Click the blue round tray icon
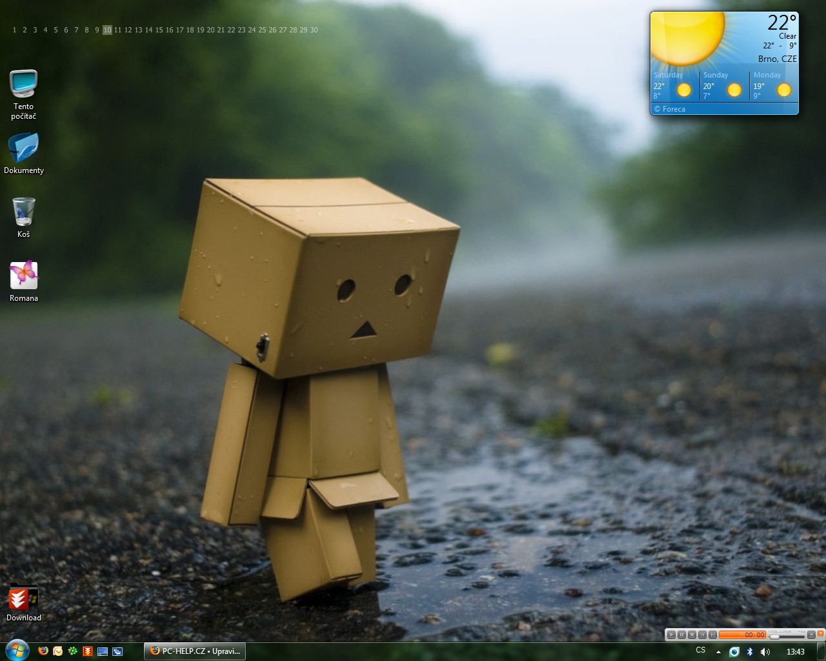The width and height of the screenshot is (826, 661). point(734,652)
